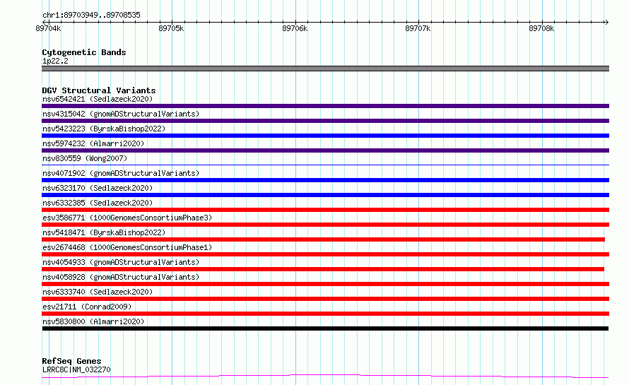Open esv3586771 (1000GenomesConsortiumPhase3) label
The width and height of the screenshot is (629, 385).
click(127, 218)
